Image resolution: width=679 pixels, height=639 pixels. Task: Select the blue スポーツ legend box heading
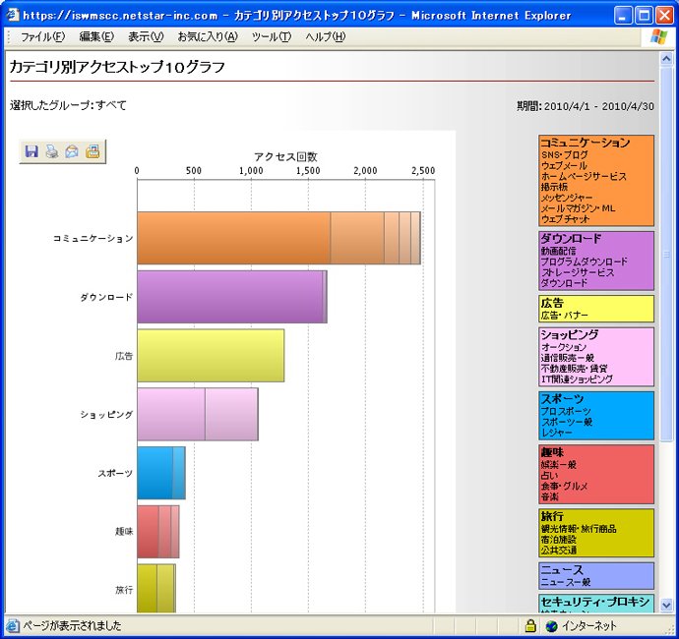pyautogui.click(x=562, y=399)
